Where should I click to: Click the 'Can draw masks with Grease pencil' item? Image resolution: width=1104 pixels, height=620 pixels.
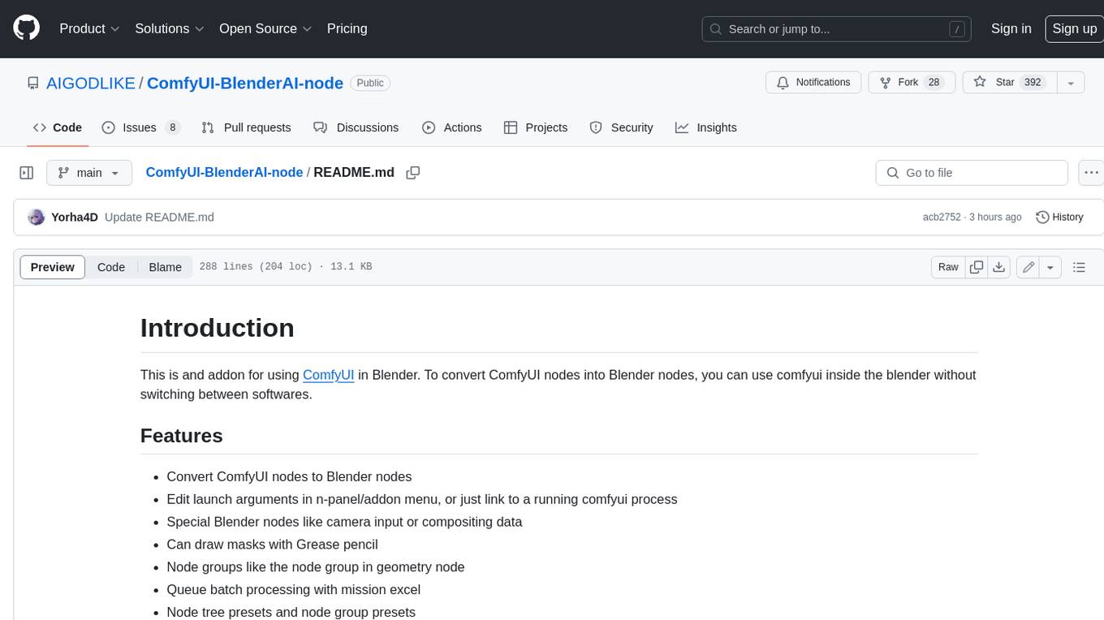coord(272,545)
